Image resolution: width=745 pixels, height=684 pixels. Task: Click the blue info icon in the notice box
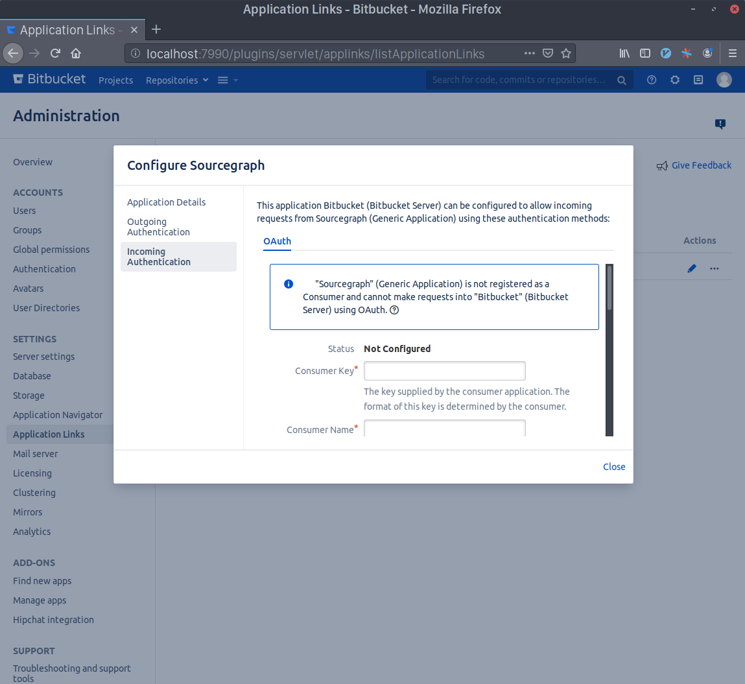289,284
